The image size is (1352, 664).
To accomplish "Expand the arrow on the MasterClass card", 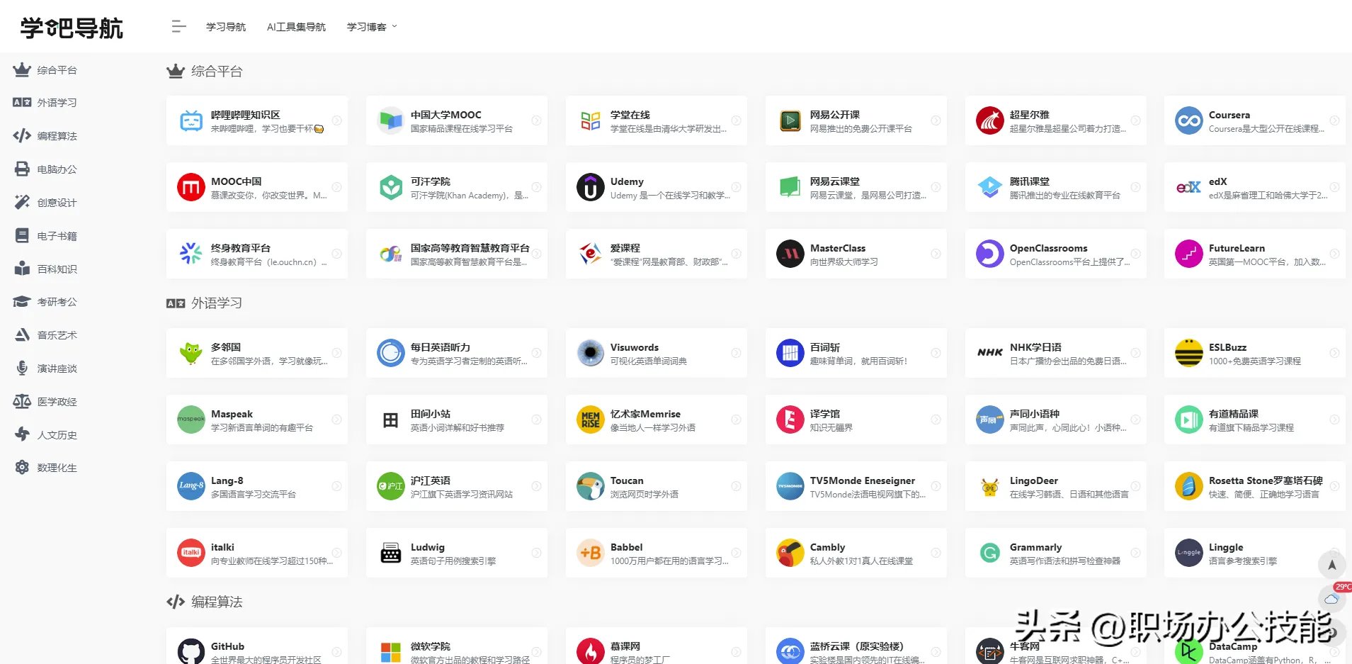I will (936, 254).
